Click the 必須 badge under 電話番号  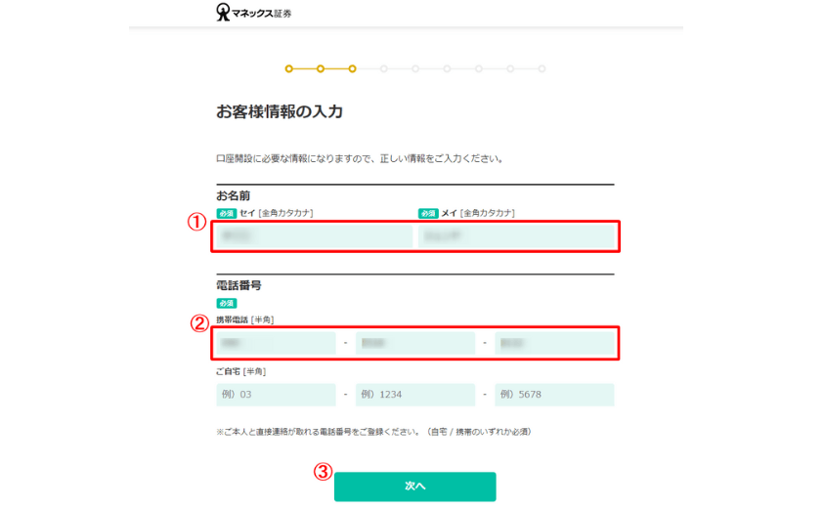(227, 304)
